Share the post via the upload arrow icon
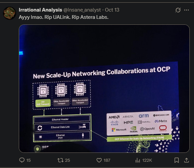This screenshot has height=168, width=194. (x=186, y=160)
